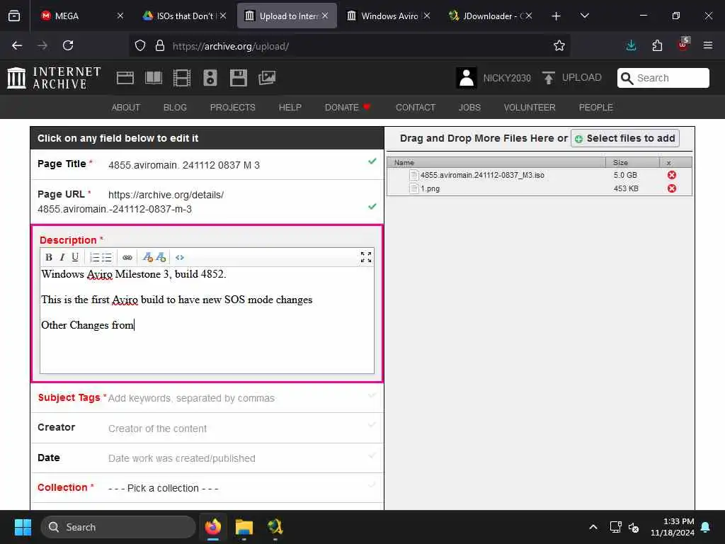Open the JOBS link

[x=469, y=108]
